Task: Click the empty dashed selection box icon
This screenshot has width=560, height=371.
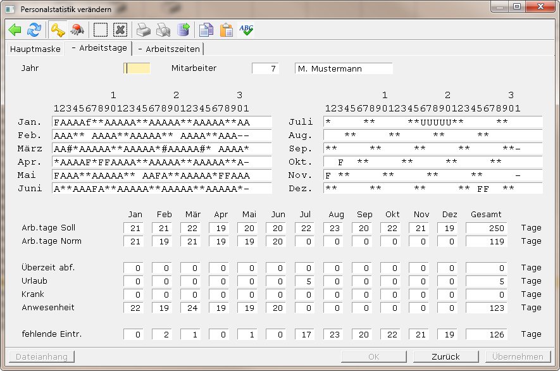Action: coord(101,30)
